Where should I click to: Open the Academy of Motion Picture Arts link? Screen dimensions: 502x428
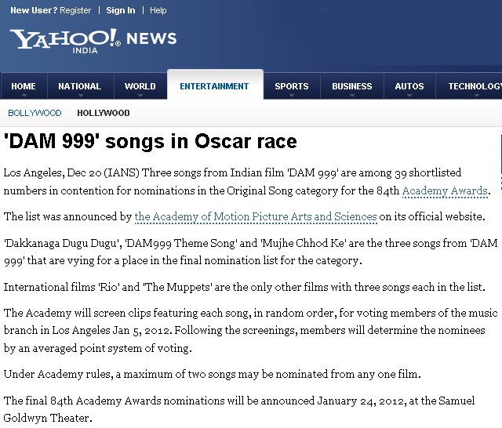(256, 216)
